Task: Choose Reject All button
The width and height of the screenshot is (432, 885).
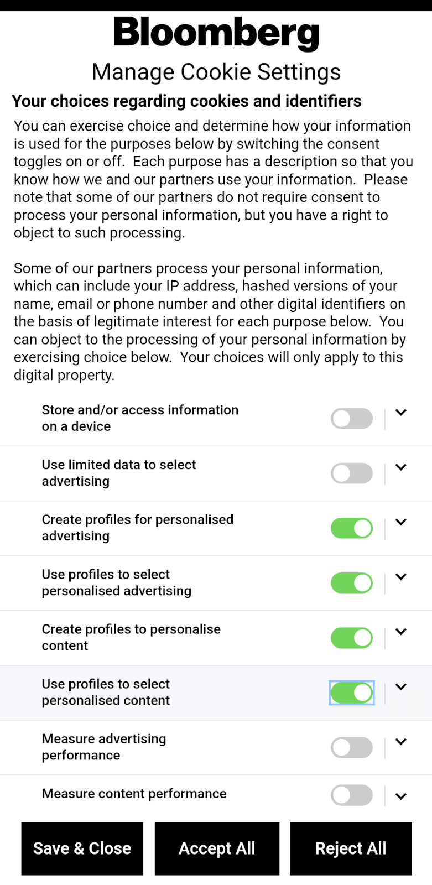Action: pyautogui.click(x=351, y=848)
